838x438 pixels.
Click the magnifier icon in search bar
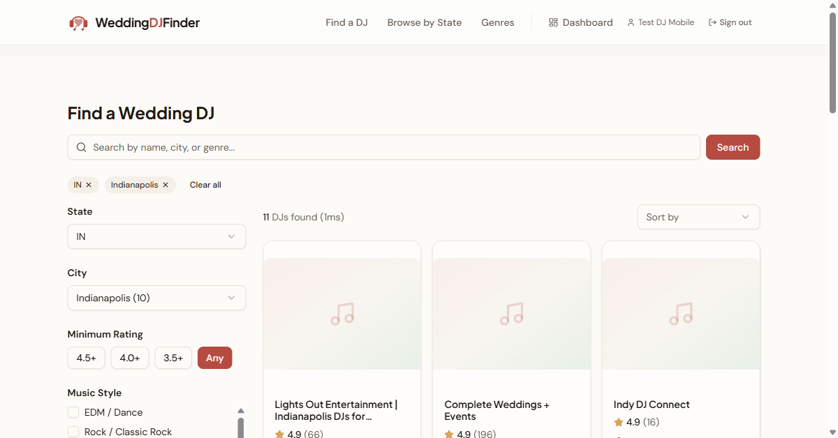click(82, 147)
